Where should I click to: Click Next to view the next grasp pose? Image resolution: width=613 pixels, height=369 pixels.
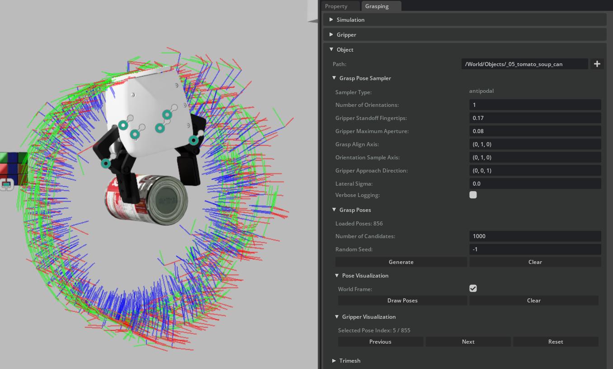468,341
